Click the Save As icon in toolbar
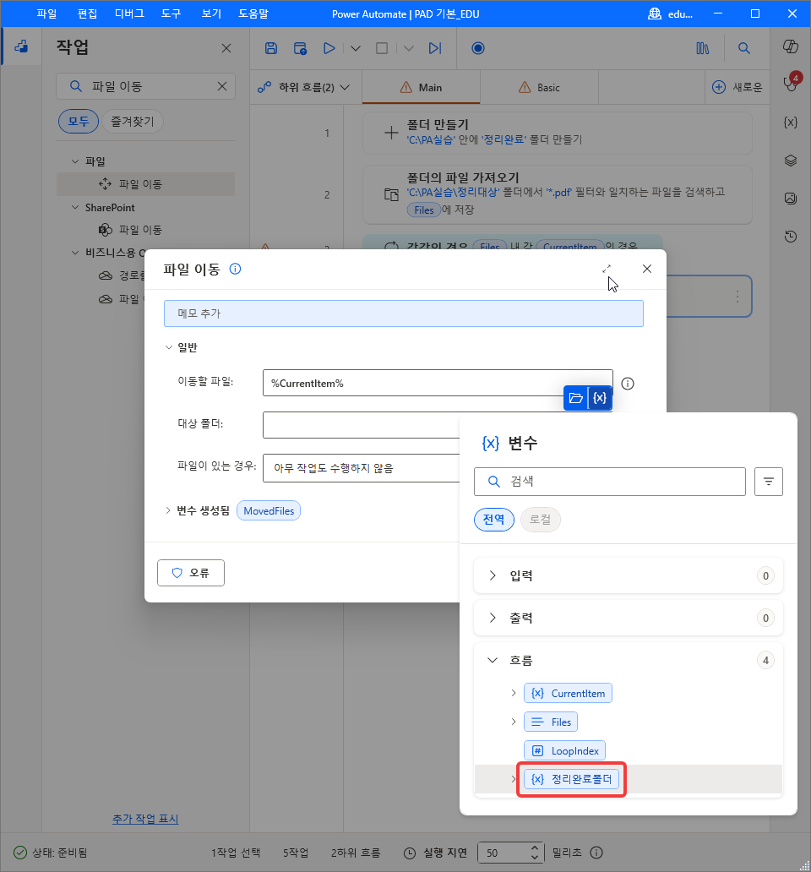 [300, 48]
